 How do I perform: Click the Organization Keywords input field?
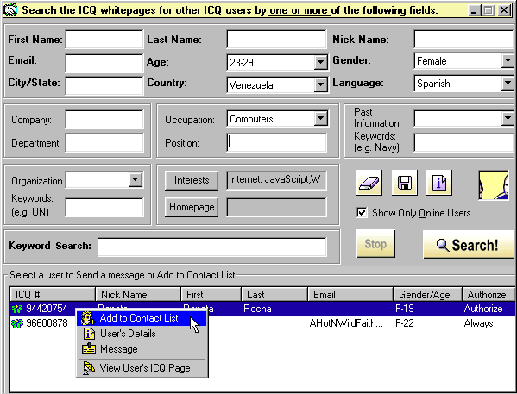[104, 207]
